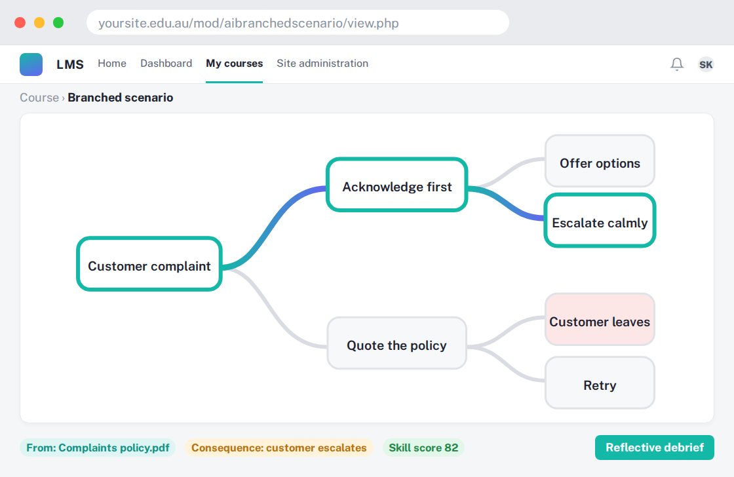Click the LMS gradient logo
The width and height of the screenshot is (734, 477).
pyautogui.click(x=31, y=64)
